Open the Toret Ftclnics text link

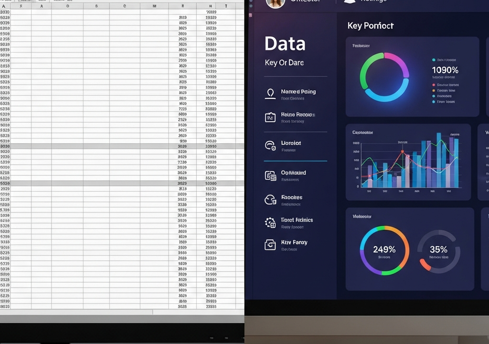(297, 220)
